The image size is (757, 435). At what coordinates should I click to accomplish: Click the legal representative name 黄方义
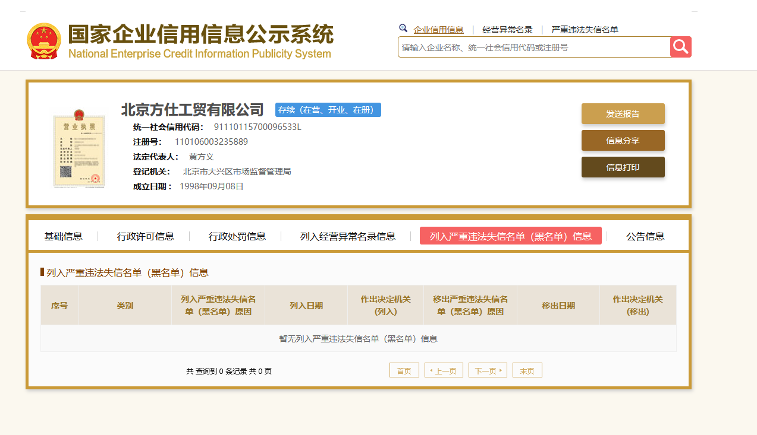click(x=201, y=157)
